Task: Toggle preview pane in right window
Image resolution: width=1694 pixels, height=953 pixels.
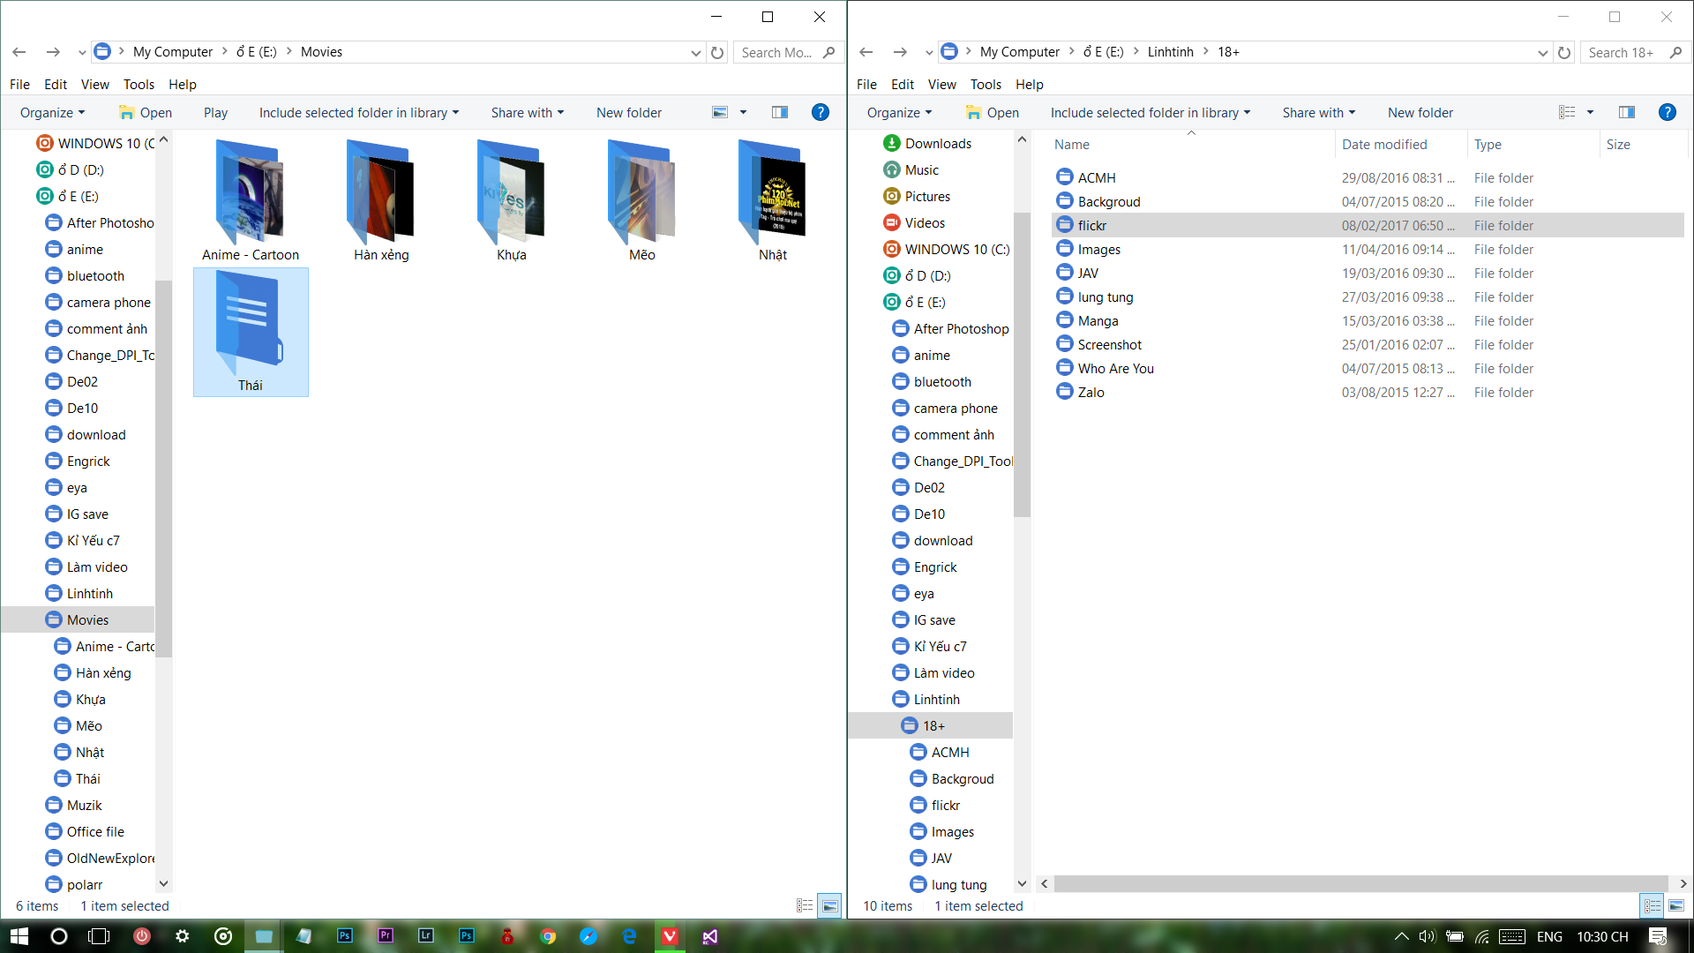Action: coord(1627,112)
